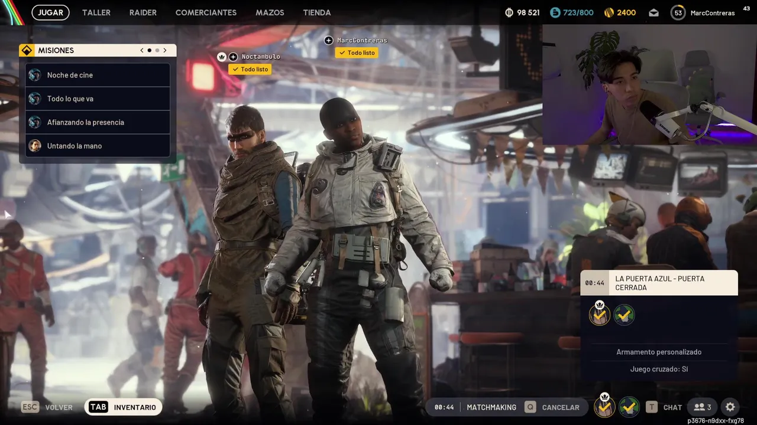Click the gold 2400 token currency icon

(609, 12)
